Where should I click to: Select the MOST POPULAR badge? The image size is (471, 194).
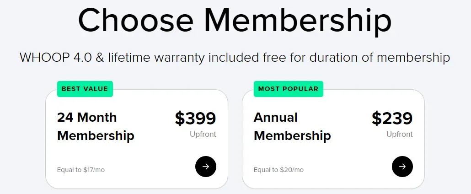coord(289,89)
